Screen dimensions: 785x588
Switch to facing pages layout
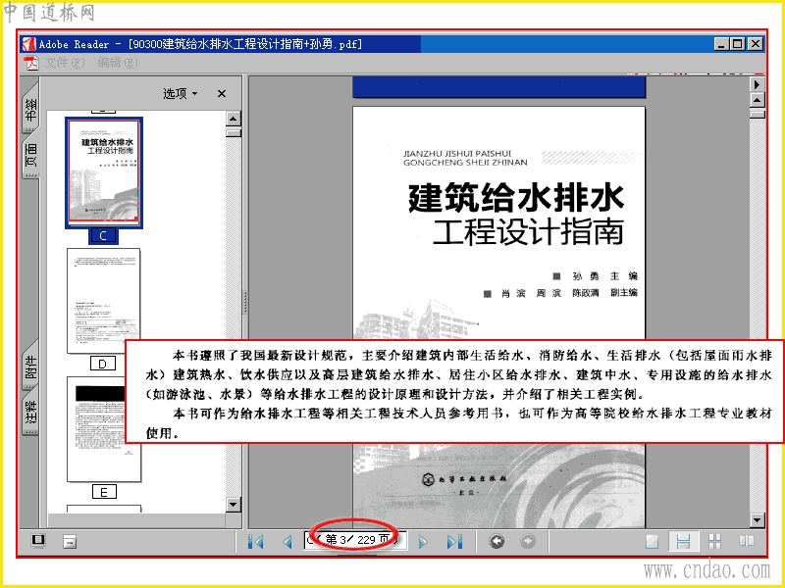[x=746, y=541]
